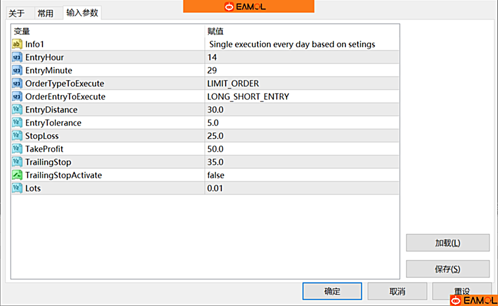The image size is (498, 306).
Task: Click the integer icon next to EntryHour
Action: 17,57
